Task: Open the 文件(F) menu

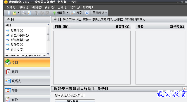Action: pyautogui.click(x=12, y=7)
